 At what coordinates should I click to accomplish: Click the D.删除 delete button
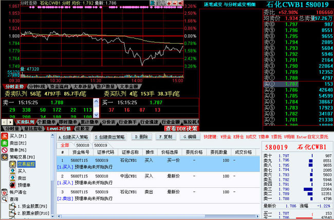point(141,137)
